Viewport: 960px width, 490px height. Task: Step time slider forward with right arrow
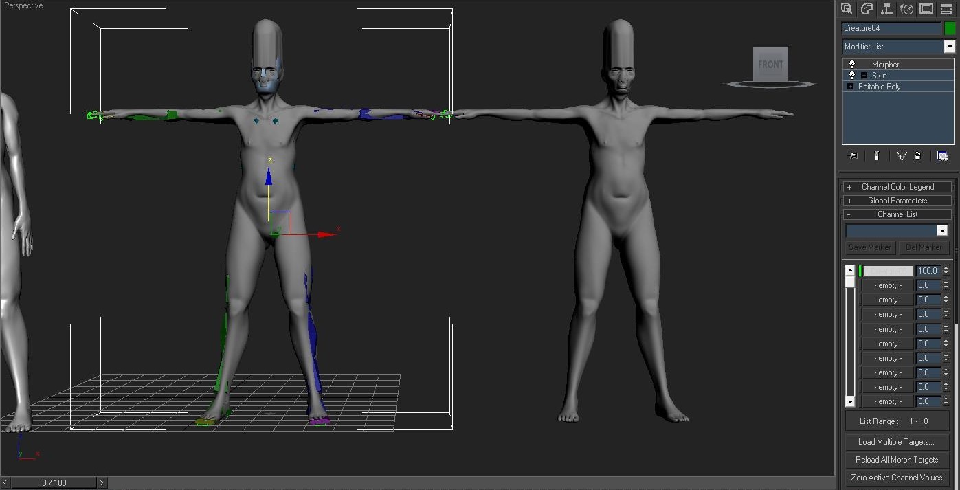(102, 482)
